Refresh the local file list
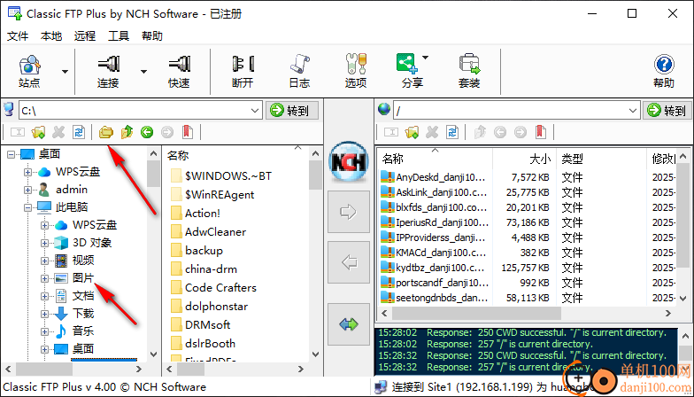Viewport: 694px width, 397px height. pyautogui.click(x=79, y=132)
